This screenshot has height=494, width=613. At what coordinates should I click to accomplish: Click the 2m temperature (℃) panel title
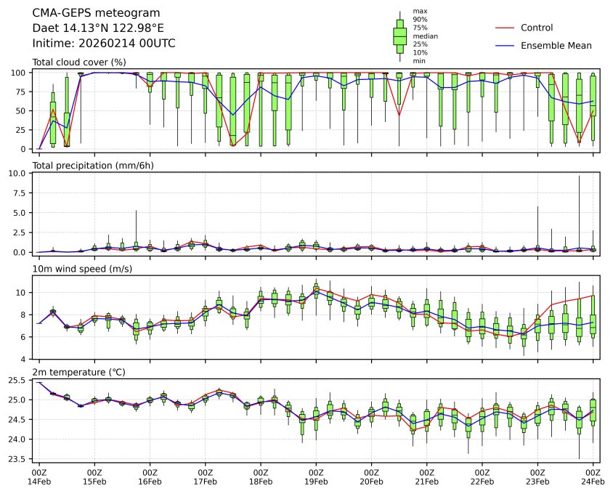tap(79, 373)
